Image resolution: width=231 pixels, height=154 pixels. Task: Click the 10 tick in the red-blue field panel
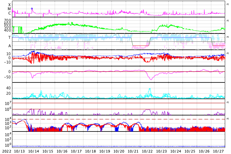pos(8,54)
